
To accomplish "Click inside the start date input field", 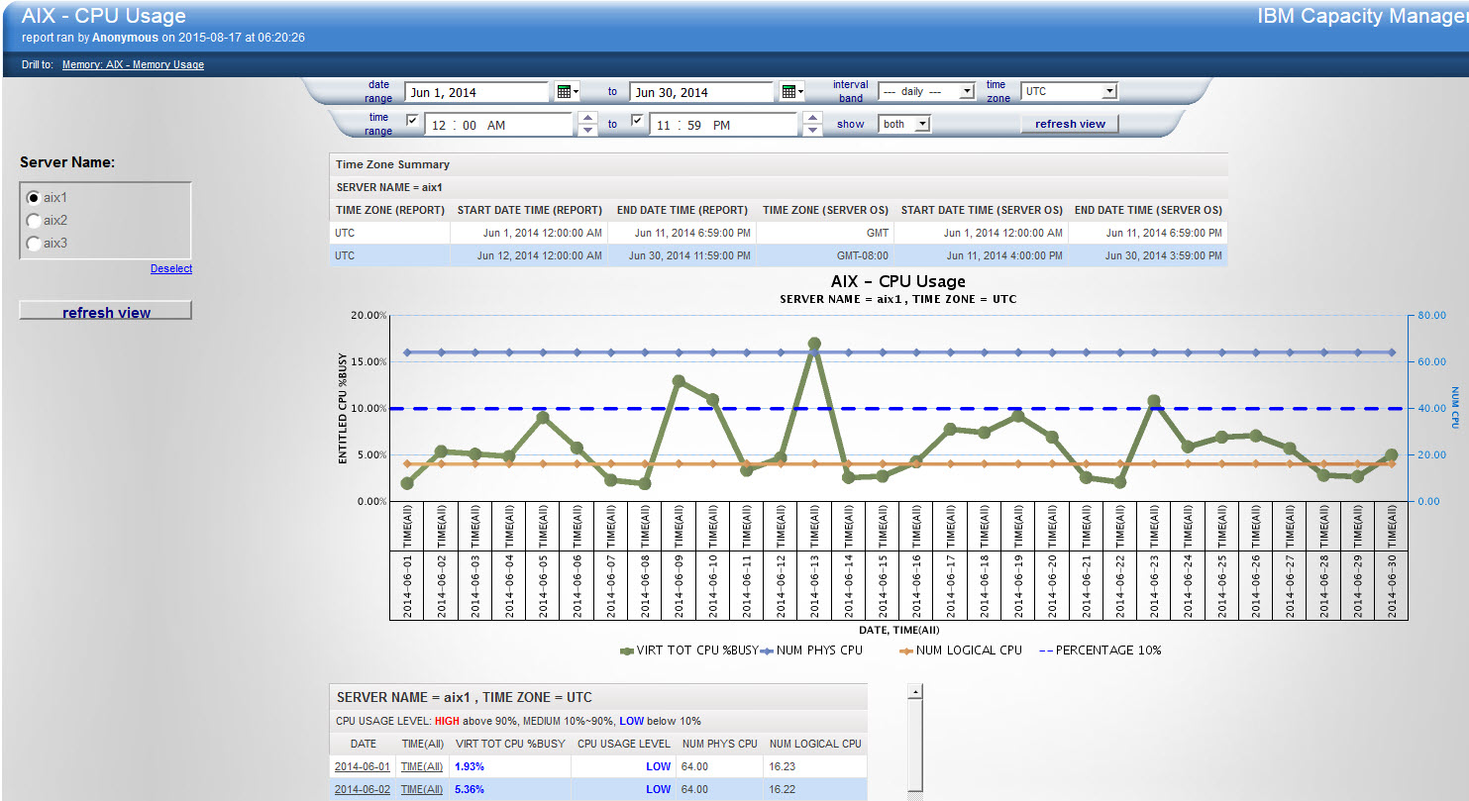I will (475, 91).
